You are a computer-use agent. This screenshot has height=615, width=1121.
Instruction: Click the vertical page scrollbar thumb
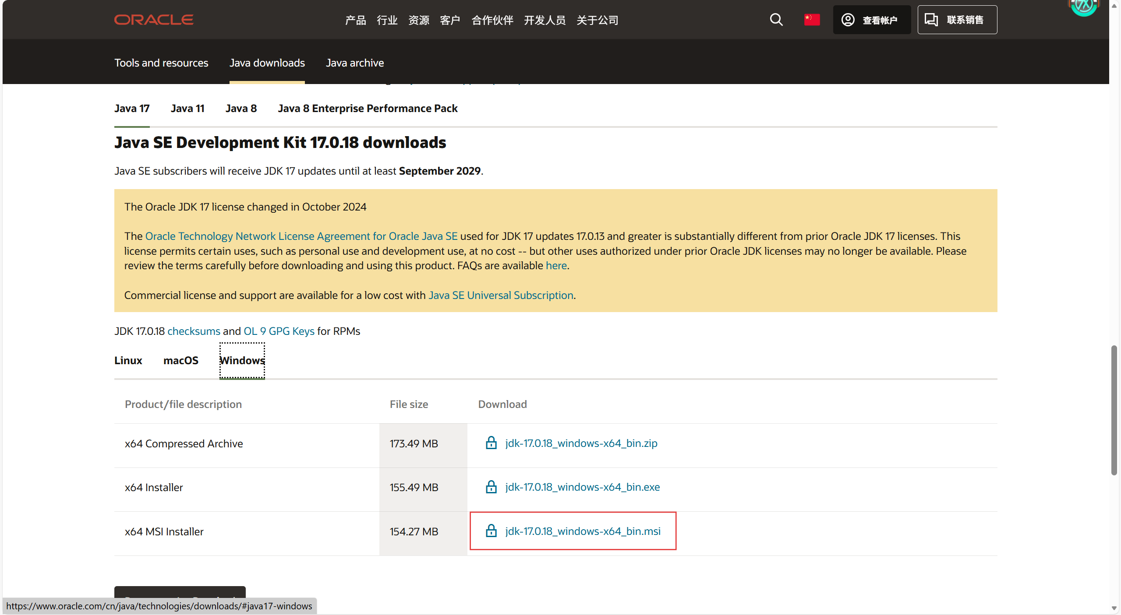click(x=1113, y=410)
